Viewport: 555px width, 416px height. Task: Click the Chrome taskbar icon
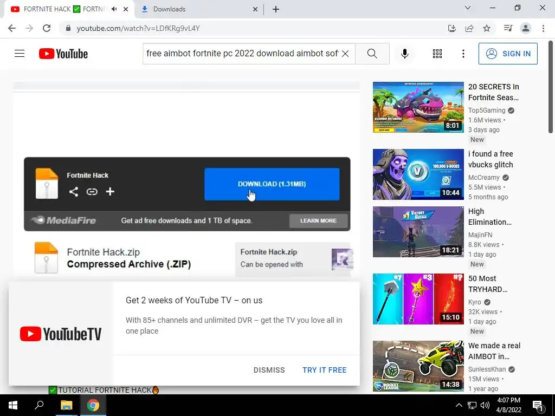click(93, 405)
